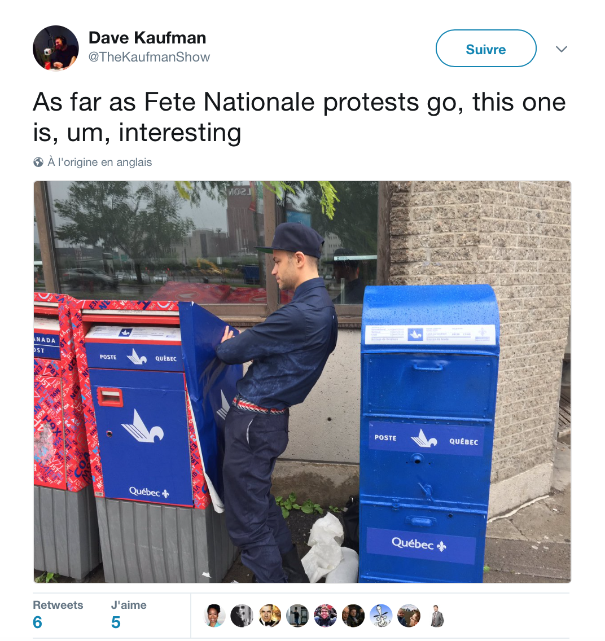Open the mailbox photo in the tweet

point(302,382)
